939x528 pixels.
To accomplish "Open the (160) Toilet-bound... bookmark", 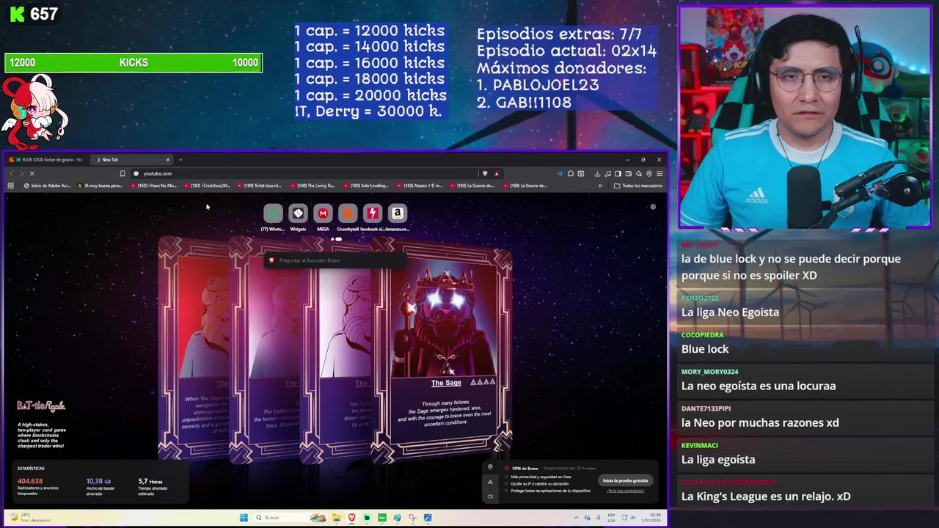I will click(258, 186).
